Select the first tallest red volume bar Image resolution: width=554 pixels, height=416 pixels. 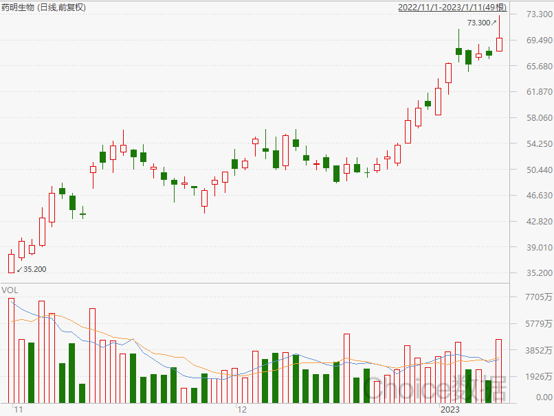[11, 350]
